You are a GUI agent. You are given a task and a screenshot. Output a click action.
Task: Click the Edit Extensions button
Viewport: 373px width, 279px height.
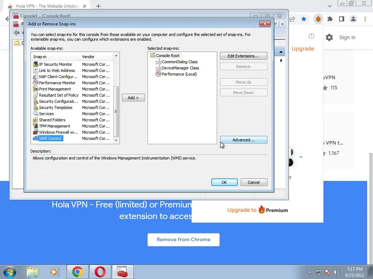point(243,56)
